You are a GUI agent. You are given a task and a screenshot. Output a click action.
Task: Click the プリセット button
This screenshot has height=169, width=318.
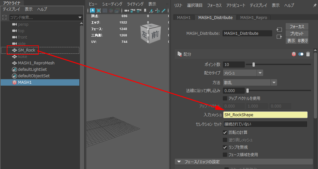pyautogui.click(x=297, y=33)
